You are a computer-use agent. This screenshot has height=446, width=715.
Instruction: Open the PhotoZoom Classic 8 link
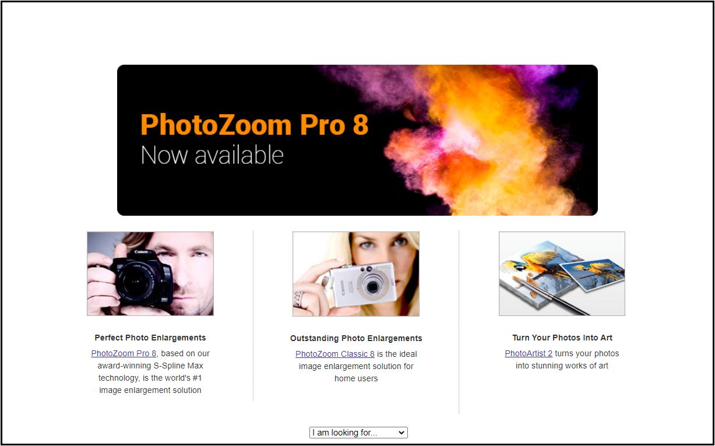pyautogui.click(x=335, y=354)
